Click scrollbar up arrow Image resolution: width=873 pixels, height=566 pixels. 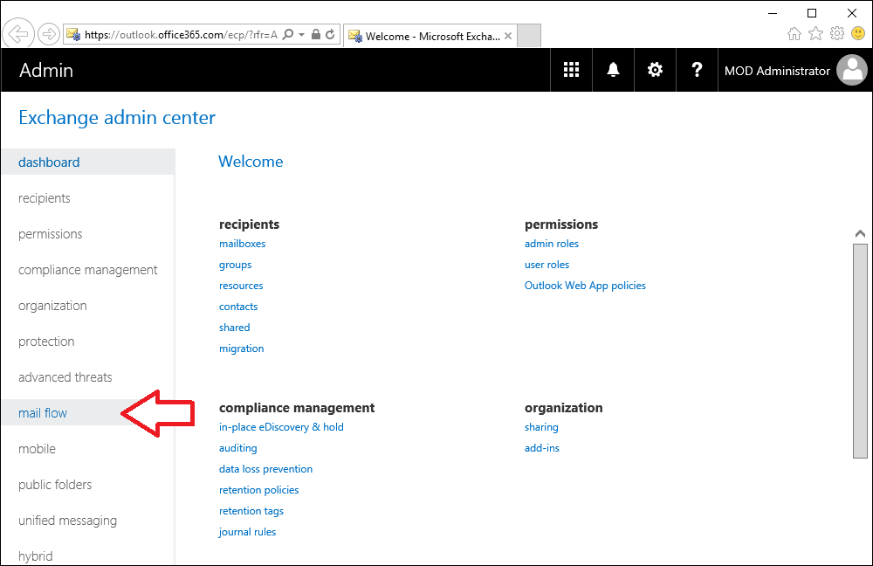pos(860,233)
